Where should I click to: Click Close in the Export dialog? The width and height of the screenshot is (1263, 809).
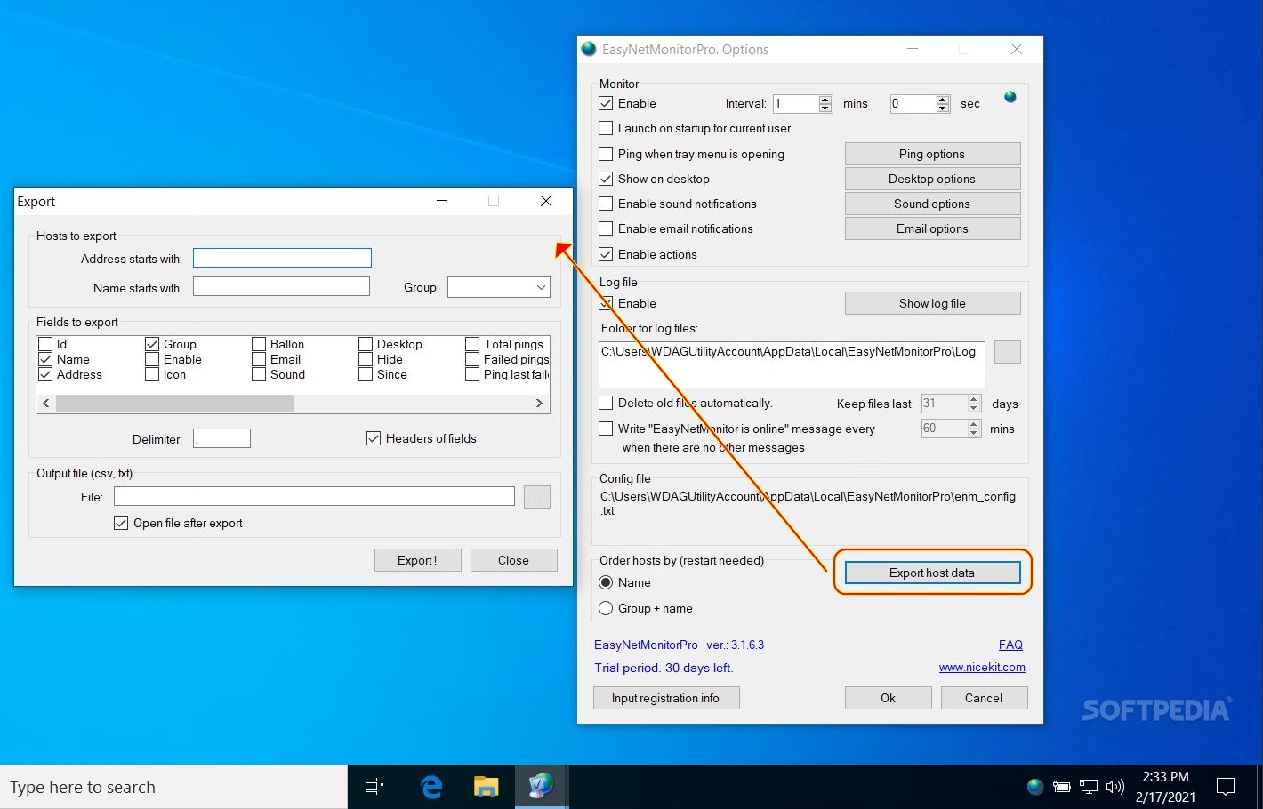[513, 560]
